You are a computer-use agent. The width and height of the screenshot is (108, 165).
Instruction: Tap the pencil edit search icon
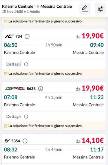[85, 8]
